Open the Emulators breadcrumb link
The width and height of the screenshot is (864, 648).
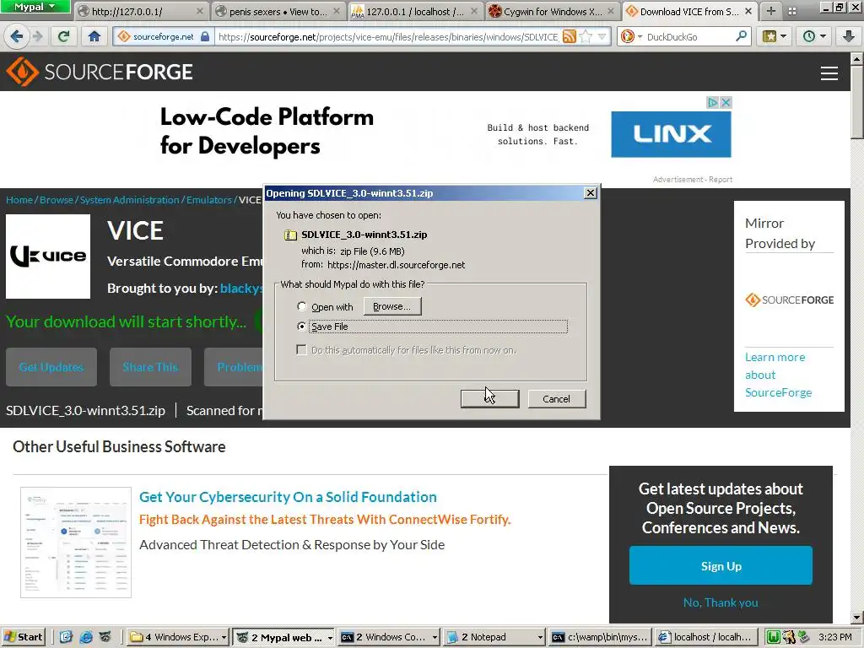(x=209, y=200)
